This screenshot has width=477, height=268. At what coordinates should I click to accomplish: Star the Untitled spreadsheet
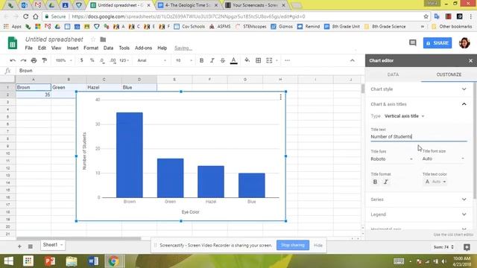(x=93, y=39)
